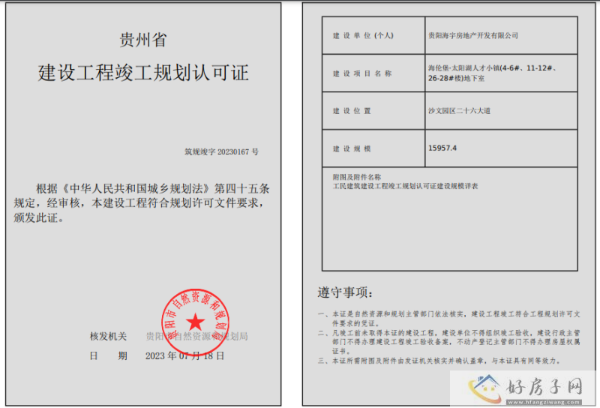The image size is (600, 408).
Task: Click the 贵州省 title text
Action: pyautogui.click(x=143, y=40)
